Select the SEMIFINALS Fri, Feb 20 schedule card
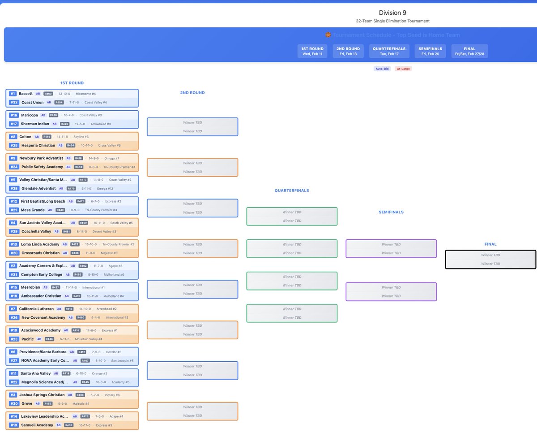Image resolution: width=537 pixels, height=433 pixels. coord(430,51)
